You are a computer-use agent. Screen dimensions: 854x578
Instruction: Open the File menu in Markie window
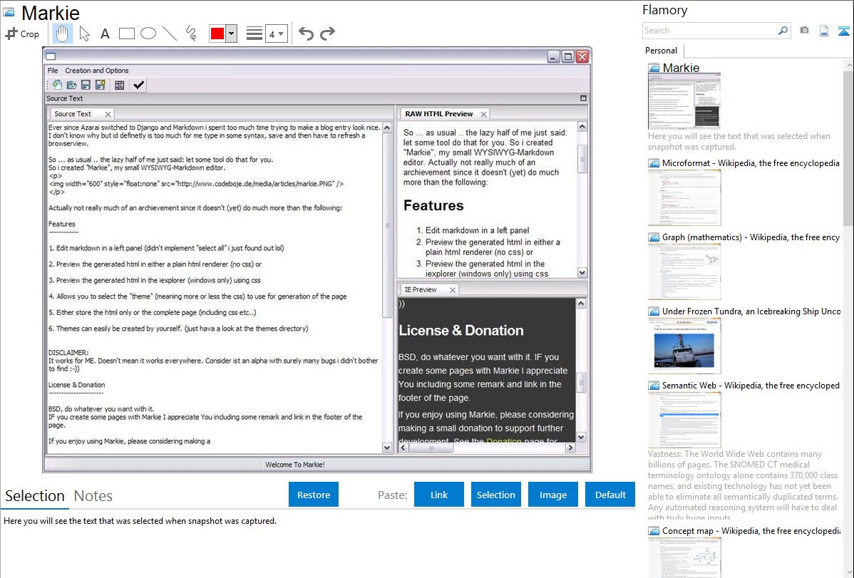(52, 71)
